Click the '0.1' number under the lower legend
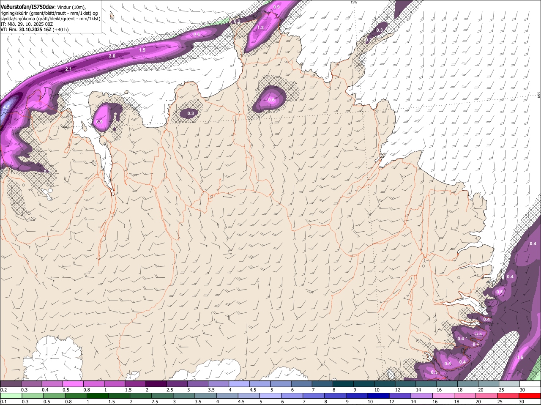 click(3, 402)
